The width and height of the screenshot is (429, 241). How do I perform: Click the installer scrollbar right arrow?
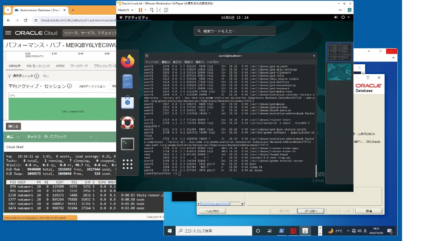(242, 204)
